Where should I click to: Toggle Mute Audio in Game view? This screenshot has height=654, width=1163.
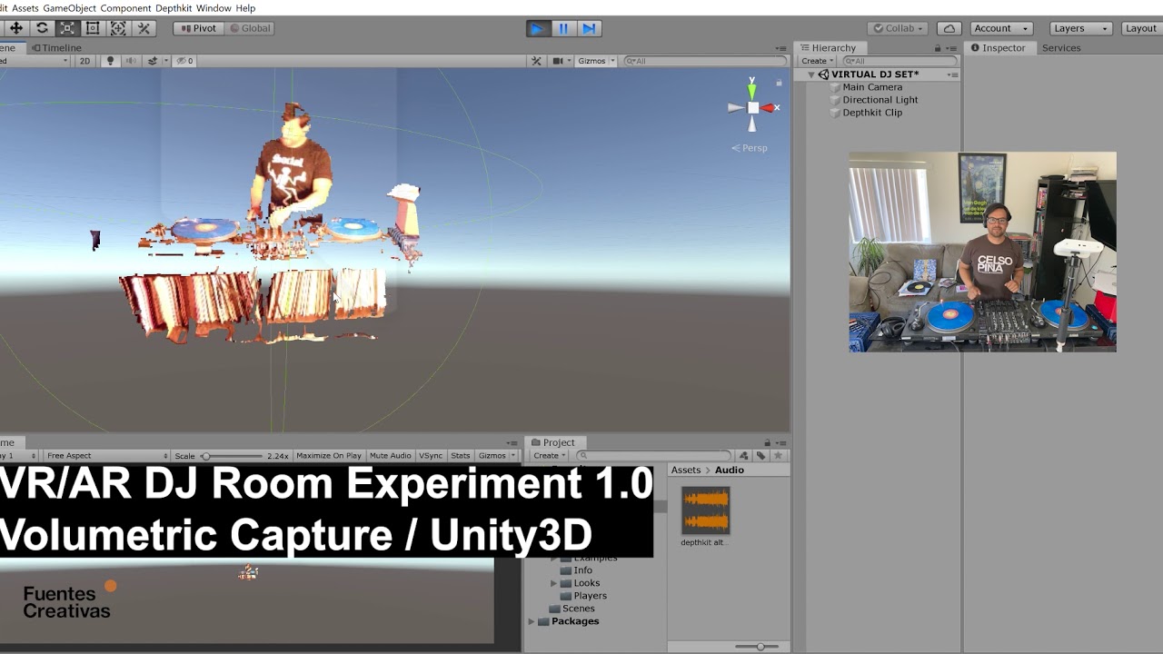[390, 455]
